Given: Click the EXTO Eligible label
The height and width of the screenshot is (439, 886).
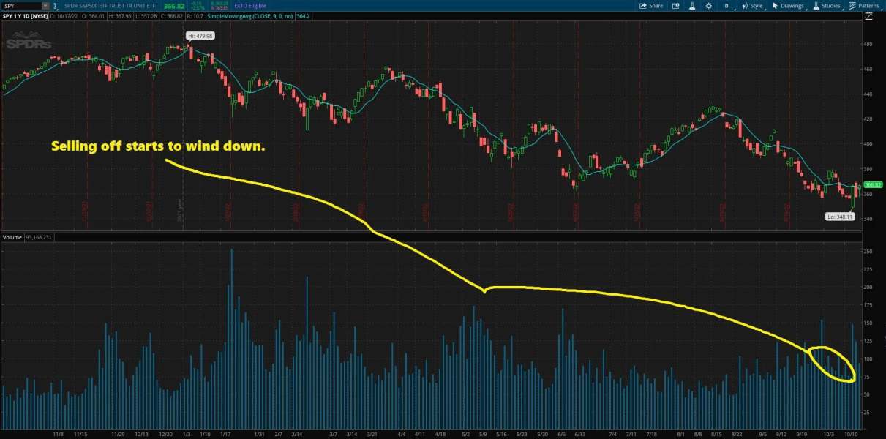Looking at the screenshot, I should coord(251,6).
